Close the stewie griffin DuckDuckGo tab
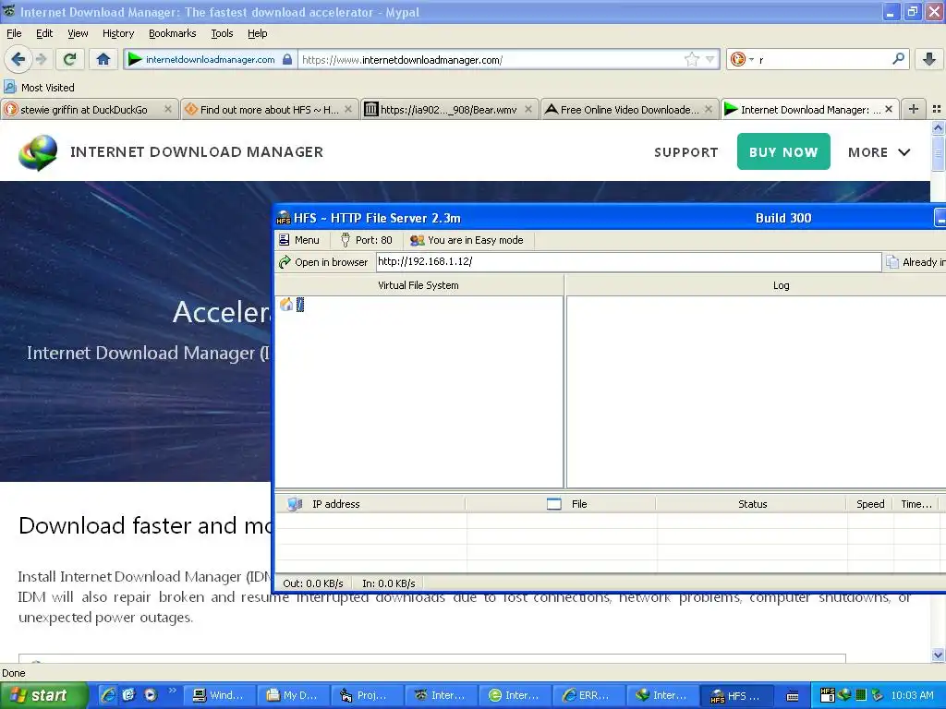The width and height of the screenshot is (946, 709). pos(168,109)
